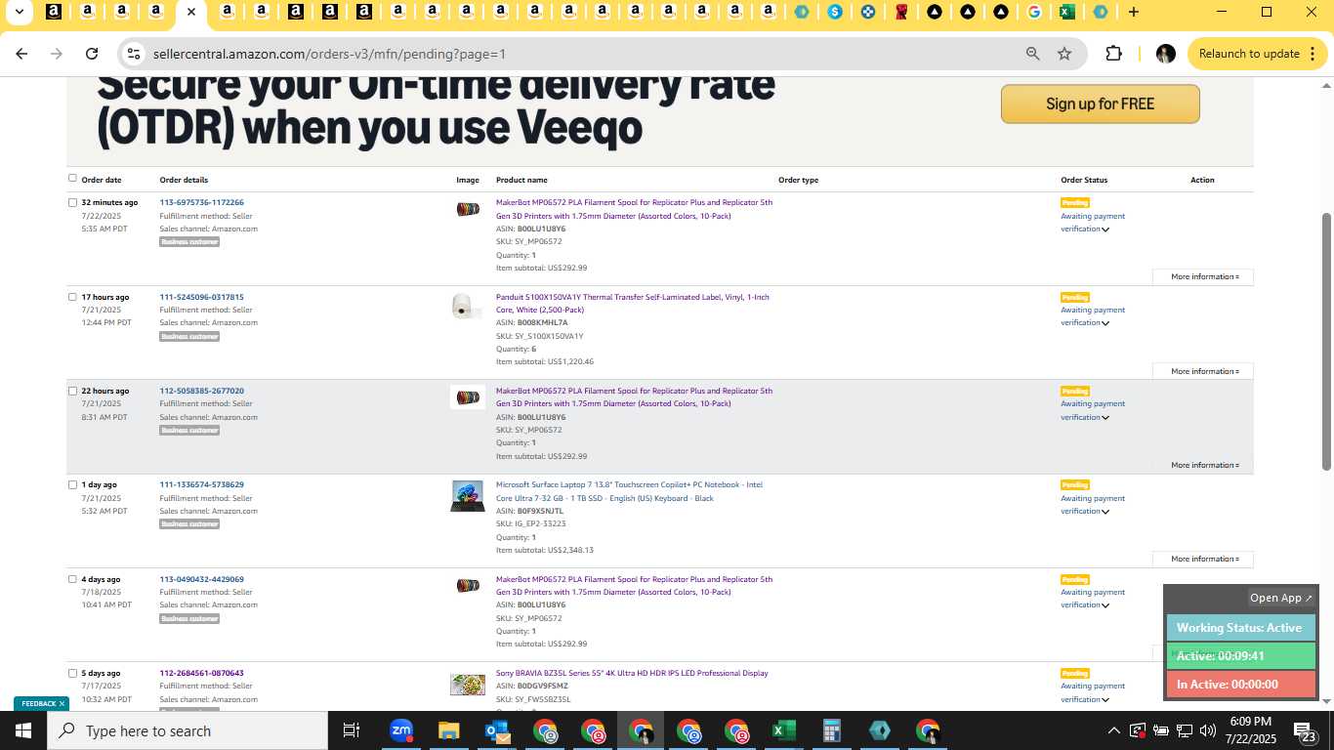
Task: Open Calculator from the taskbar
Action: tap(831, 730)
